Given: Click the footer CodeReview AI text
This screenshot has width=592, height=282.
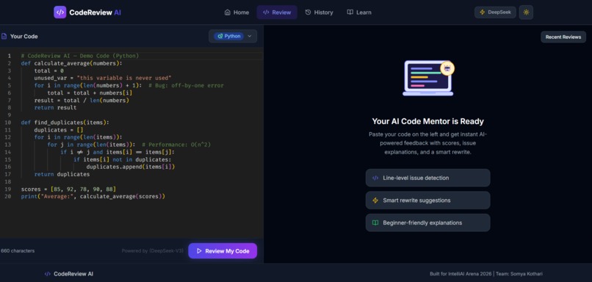Looking at the screenshot, I should pos(73,274).
